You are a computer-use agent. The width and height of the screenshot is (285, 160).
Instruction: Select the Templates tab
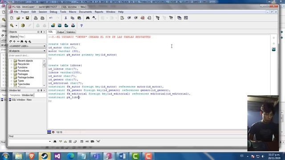(15, 95)
